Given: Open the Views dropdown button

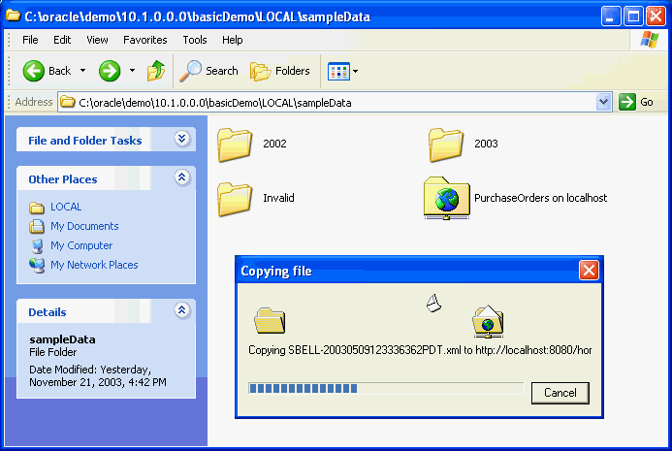Looking at the screenshot, I should click(x=343, y=71).
